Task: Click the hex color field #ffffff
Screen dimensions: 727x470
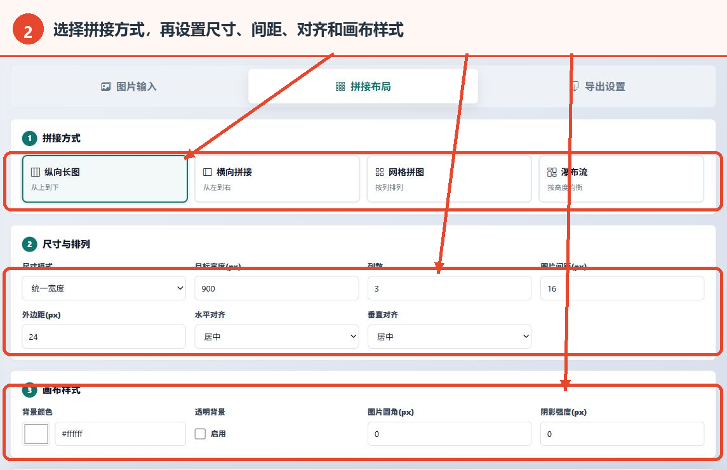Action: (121, 434)
